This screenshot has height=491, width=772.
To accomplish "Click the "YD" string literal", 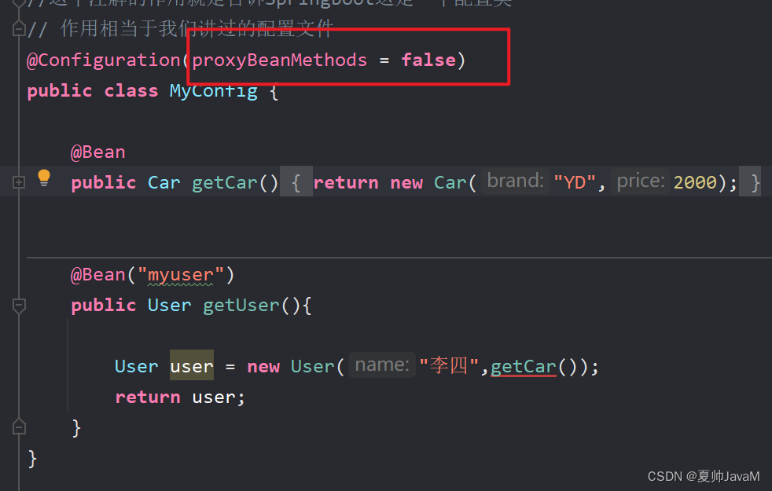I will pyautogui.click(x=574, y=181).
